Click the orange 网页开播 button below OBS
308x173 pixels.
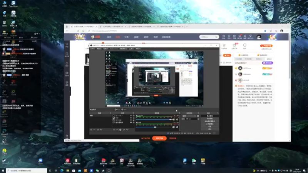click(159, 138)
